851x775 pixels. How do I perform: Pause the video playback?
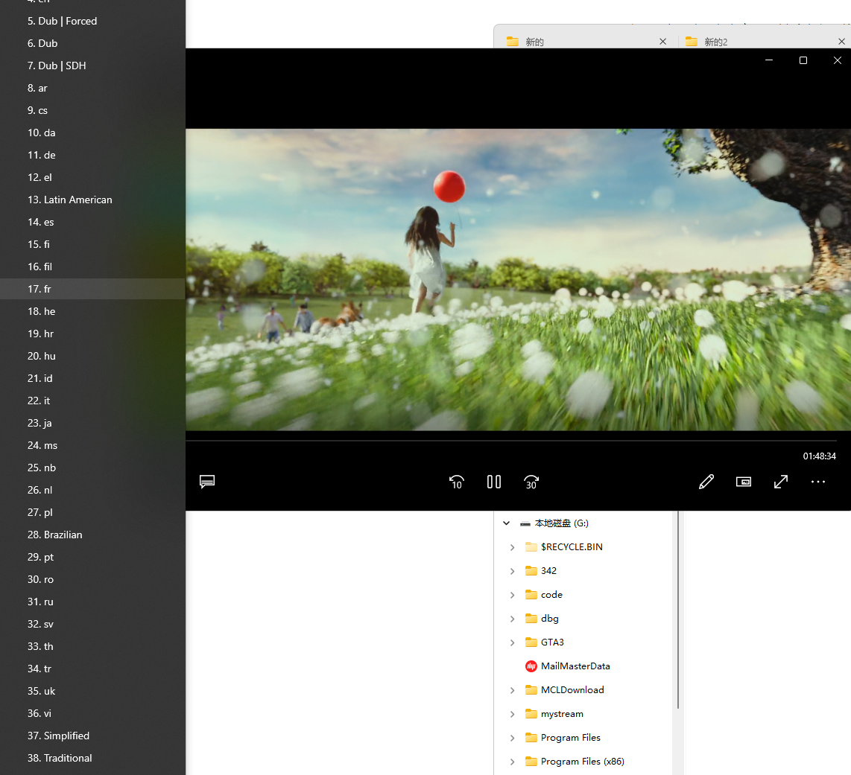click(494, 482)
